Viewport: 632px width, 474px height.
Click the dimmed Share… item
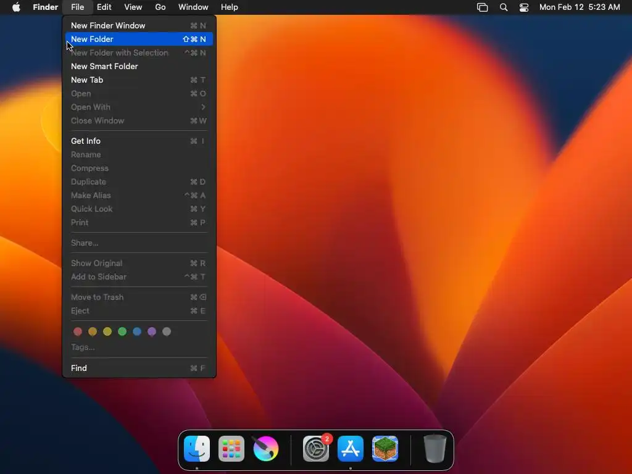click(139, 243)
